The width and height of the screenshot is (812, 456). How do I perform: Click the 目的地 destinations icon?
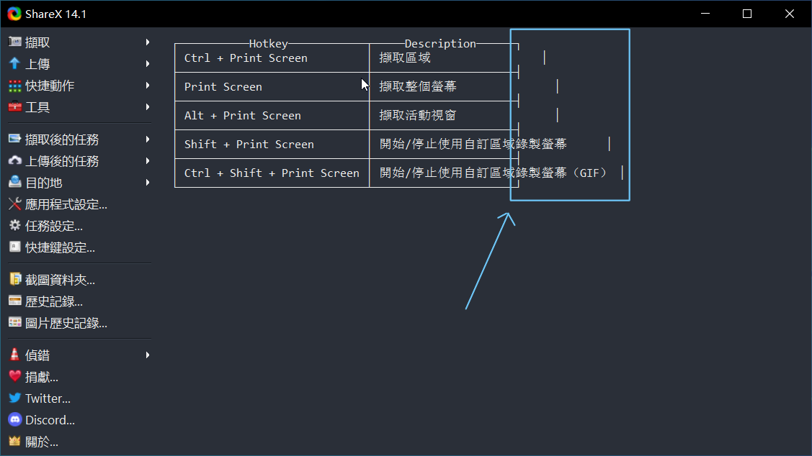point(15,183)
